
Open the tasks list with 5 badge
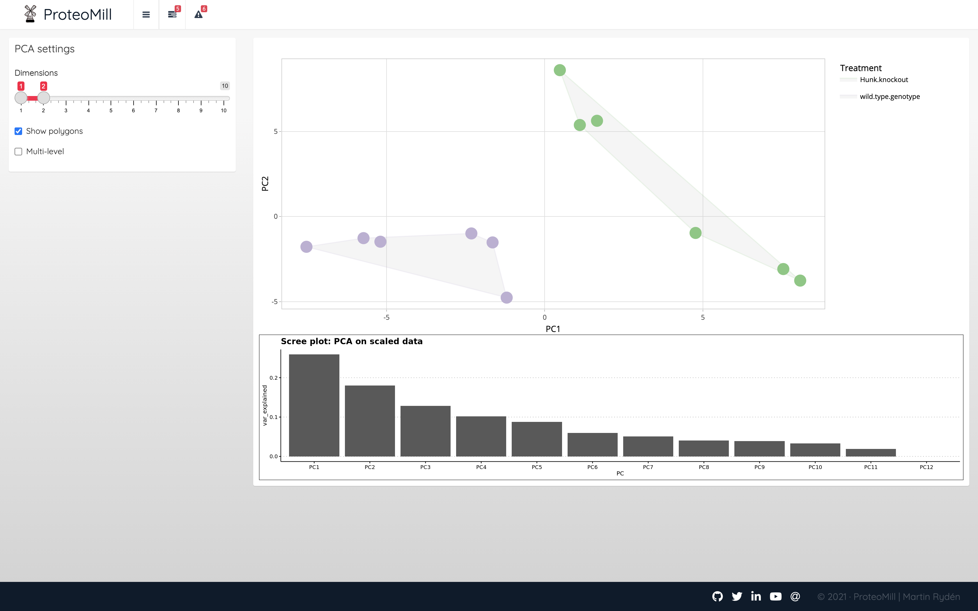point(172,15)
